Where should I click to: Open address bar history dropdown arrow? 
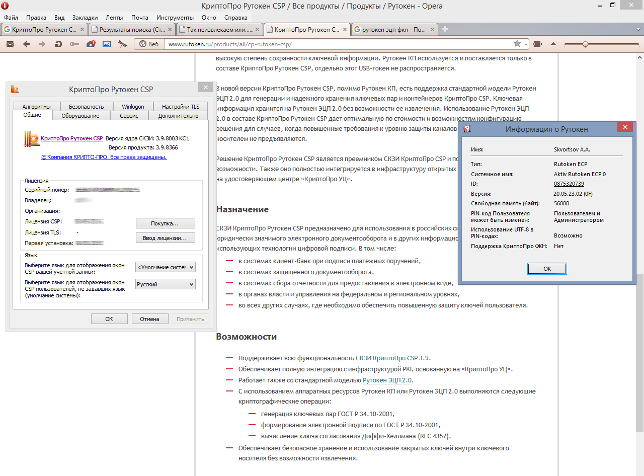pyautogui.click(x=526, y=44)
